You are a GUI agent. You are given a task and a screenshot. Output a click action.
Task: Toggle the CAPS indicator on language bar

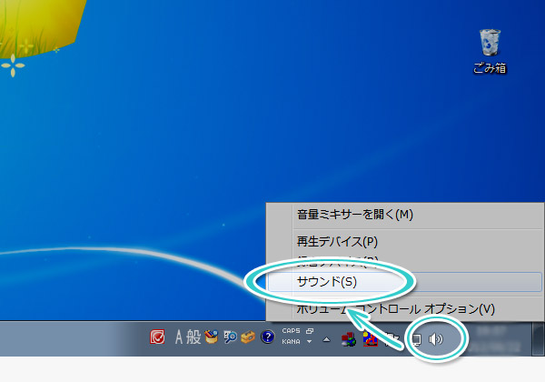291,330
